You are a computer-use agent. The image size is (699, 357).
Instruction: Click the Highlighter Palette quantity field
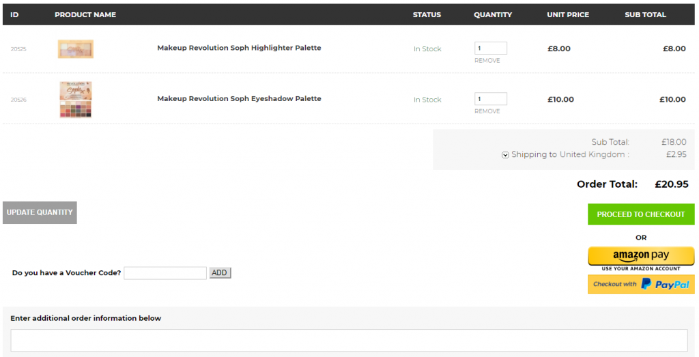coord(490,48)
